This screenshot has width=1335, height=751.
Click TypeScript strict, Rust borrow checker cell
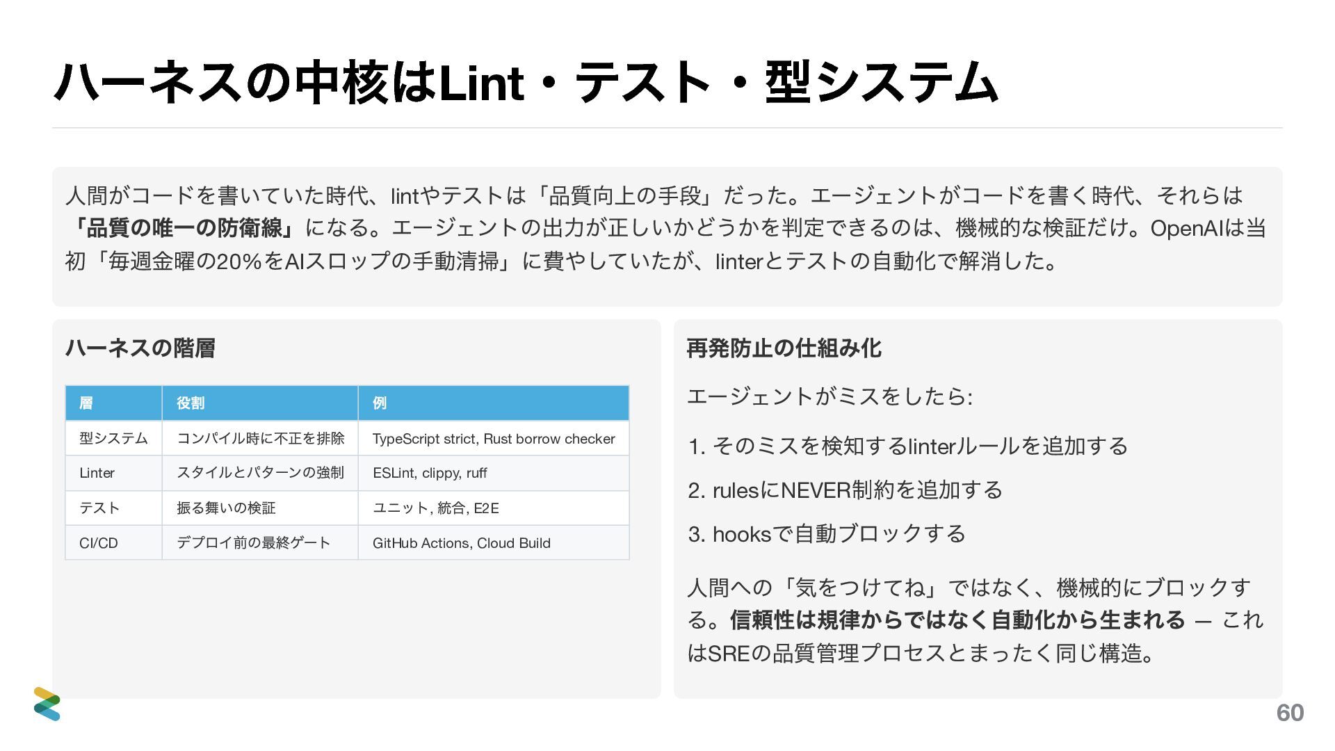(494, 439)
